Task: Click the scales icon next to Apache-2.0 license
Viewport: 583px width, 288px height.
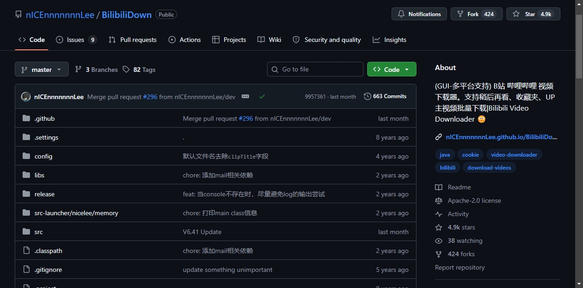Action: [439, 200]
